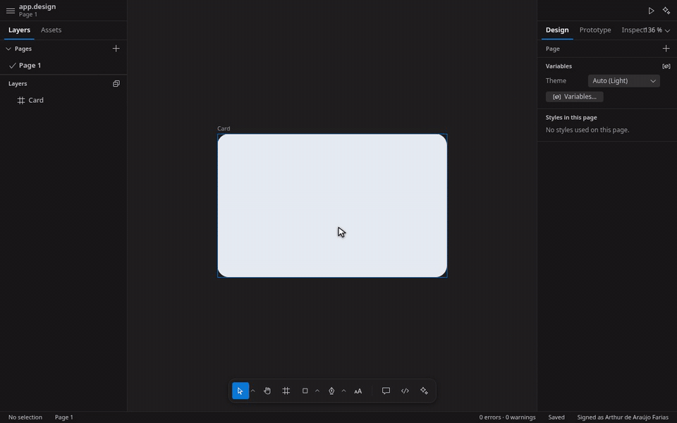Switch to the Prototype tab

[x=595, y=30]
